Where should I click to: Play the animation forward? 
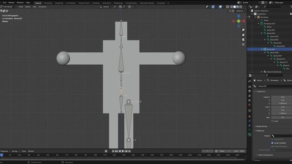(123, 151)
